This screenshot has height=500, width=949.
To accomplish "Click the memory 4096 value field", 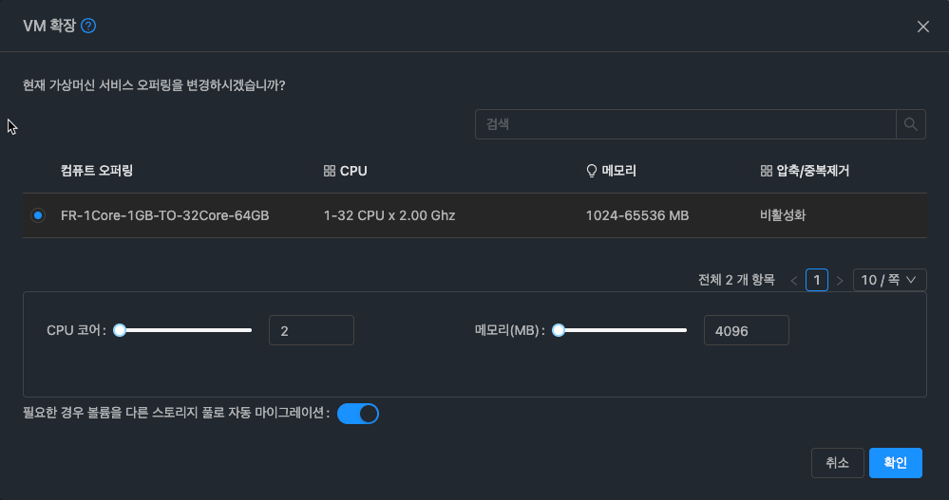I will point(746,330).
